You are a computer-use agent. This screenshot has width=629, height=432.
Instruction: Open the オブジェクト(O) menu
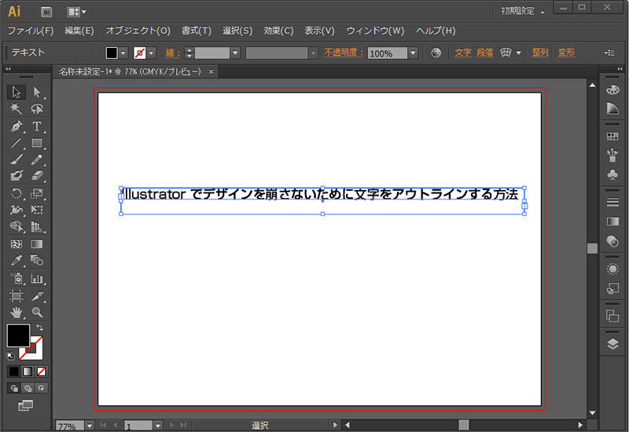coord(138,31)
